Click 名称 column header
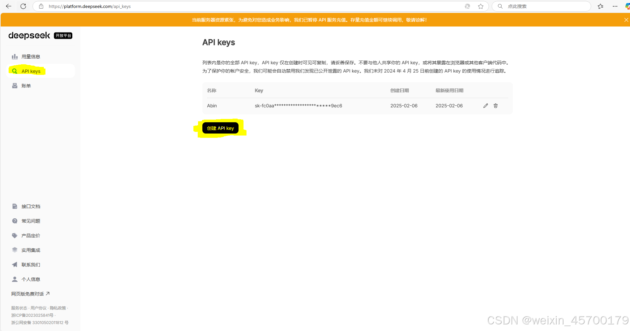 212,90
